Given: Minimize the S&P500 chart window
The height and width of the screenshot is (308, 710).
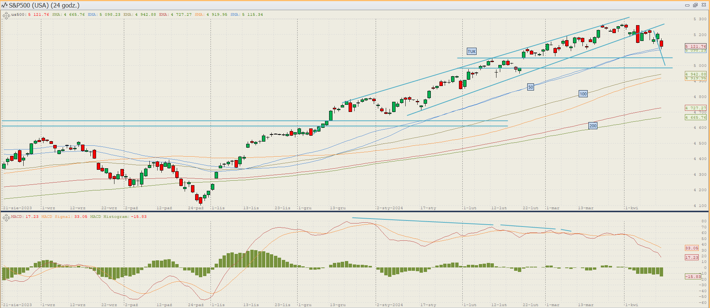Looking at the screenshot, I should pyautogui.click(x=687, y=5).
